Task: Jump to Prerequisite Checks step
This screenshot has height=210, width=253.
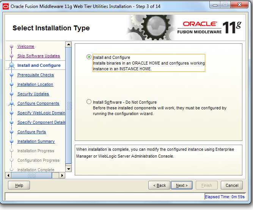Action: tap(36, 75)
